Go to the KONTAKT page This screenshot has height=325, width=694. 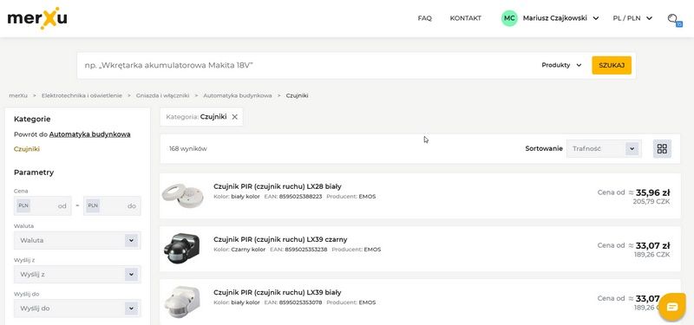[x=465, y=18]
